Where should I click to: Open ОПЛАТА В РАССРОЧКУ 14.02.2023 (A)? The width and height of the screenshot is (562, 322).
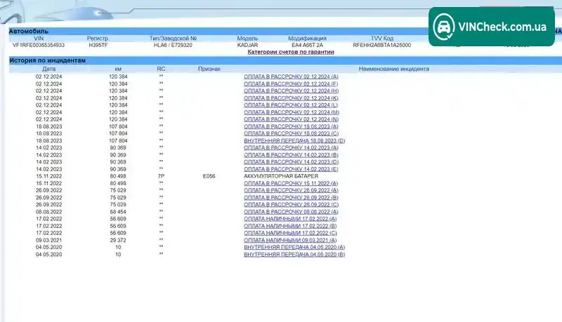pos(291,148)
